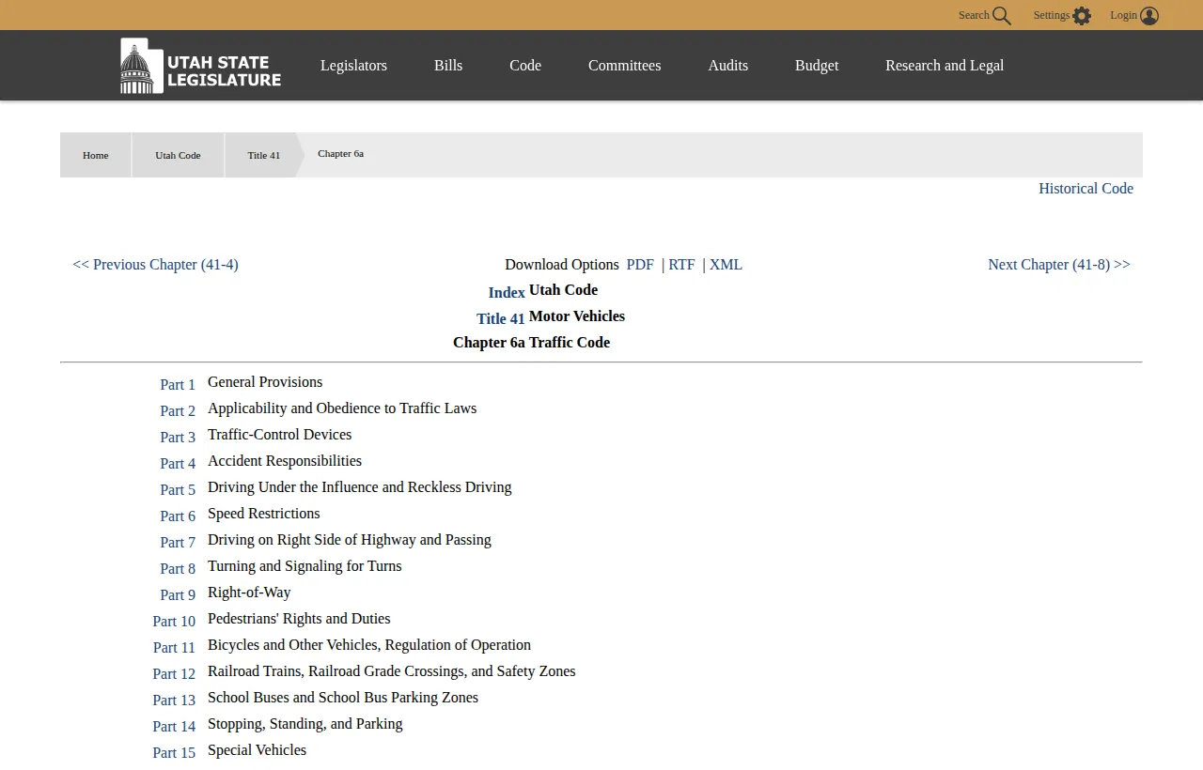Viewport: 1203px width, 770px height.
Task: Select Code in the navigation bar
Action: click(x=524, y=65)
